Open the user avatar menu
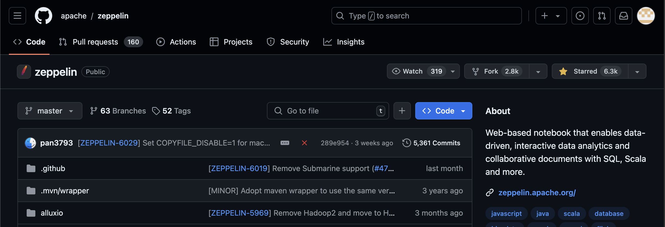 pyautogui.click(x=646, y=16)
